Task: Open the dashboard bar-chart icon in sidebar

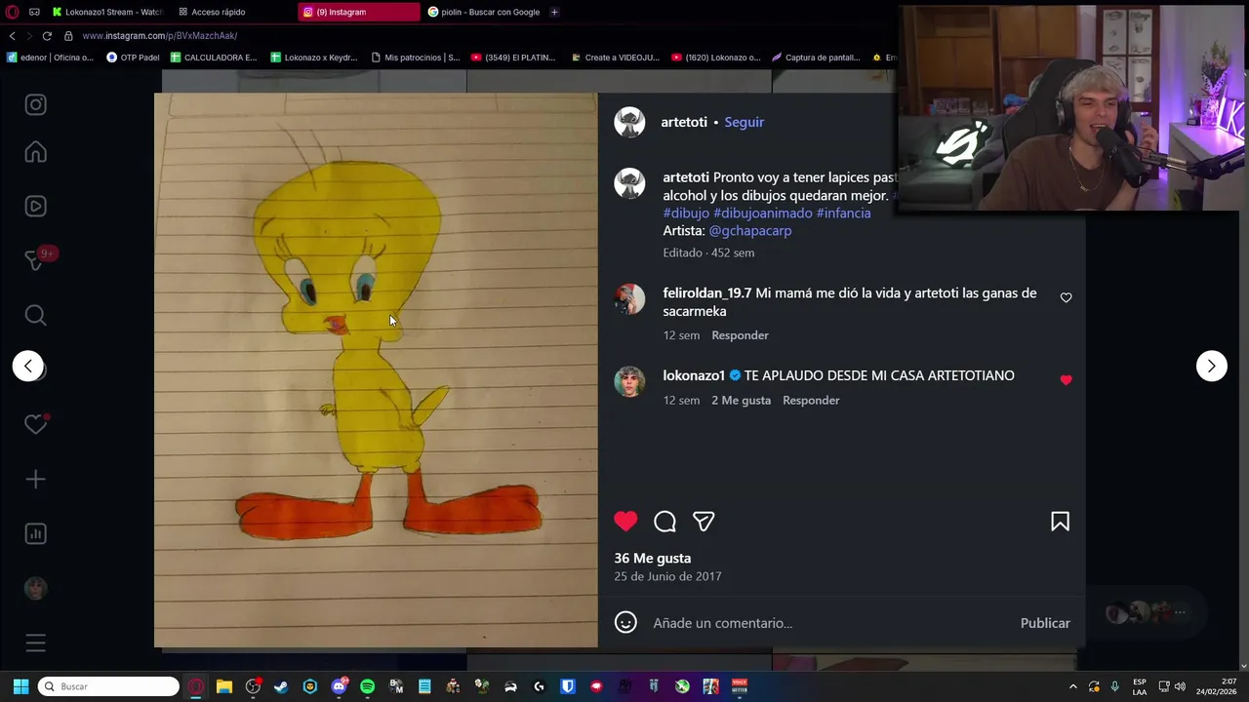Action: pyautogui.click(x=36, y=533)
